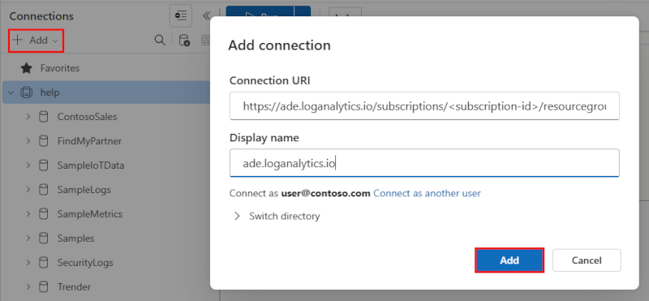Expand the SampleLogs database
The height and width of the screenshot is (301, 649).
point(28,190)
